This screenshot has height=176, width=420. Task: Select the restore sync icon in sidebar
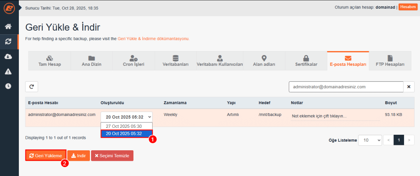click(x=8, y=41)
